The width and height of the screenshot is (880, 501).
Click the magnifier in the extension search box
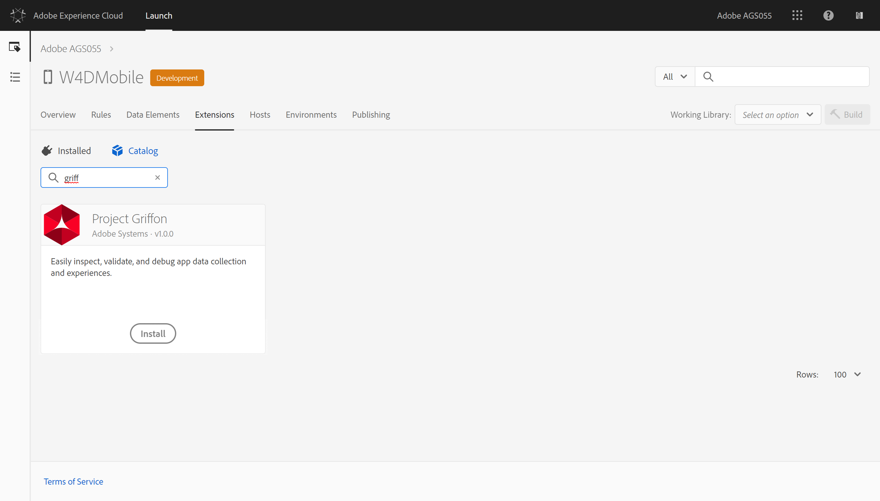click(53, 177)
